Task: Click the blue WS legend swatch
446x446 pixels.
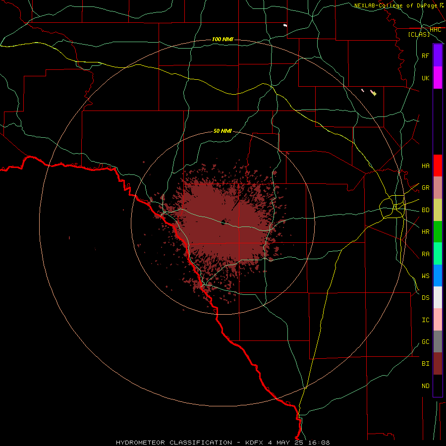Action: pos(438,276)
